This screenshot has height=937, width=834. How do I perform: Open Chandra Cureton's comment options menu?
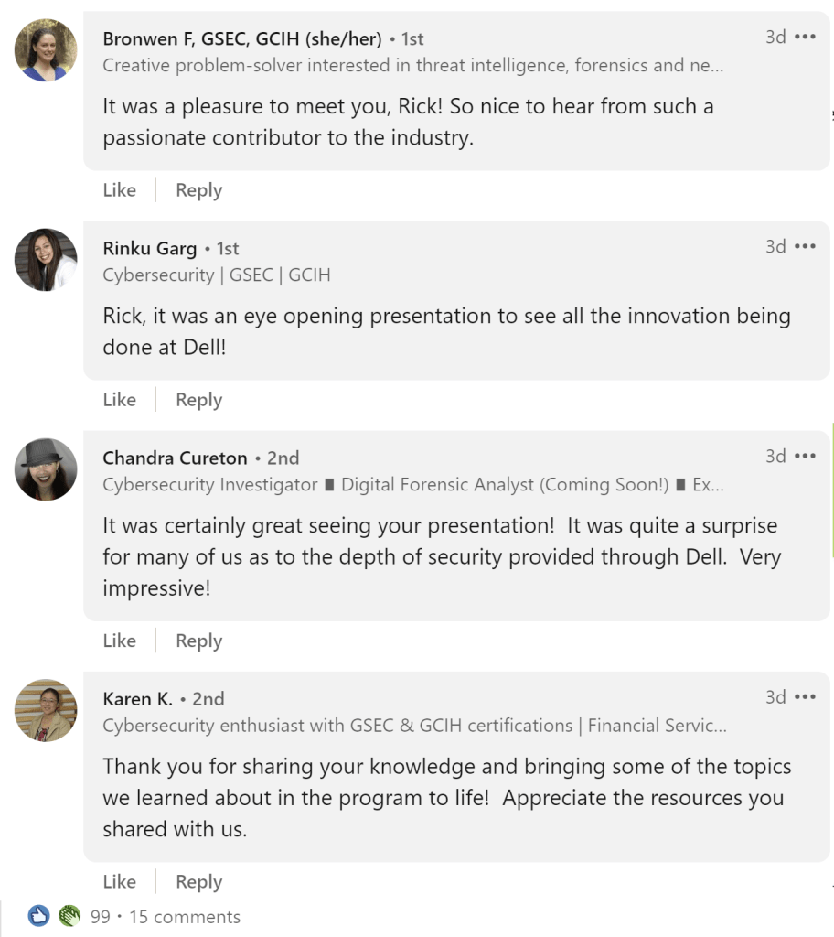pos(805,456)
